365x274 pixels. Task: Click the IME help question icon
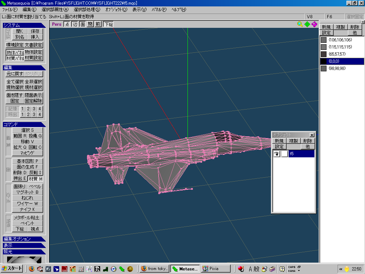pyautogui.click(x=282, y=269)
